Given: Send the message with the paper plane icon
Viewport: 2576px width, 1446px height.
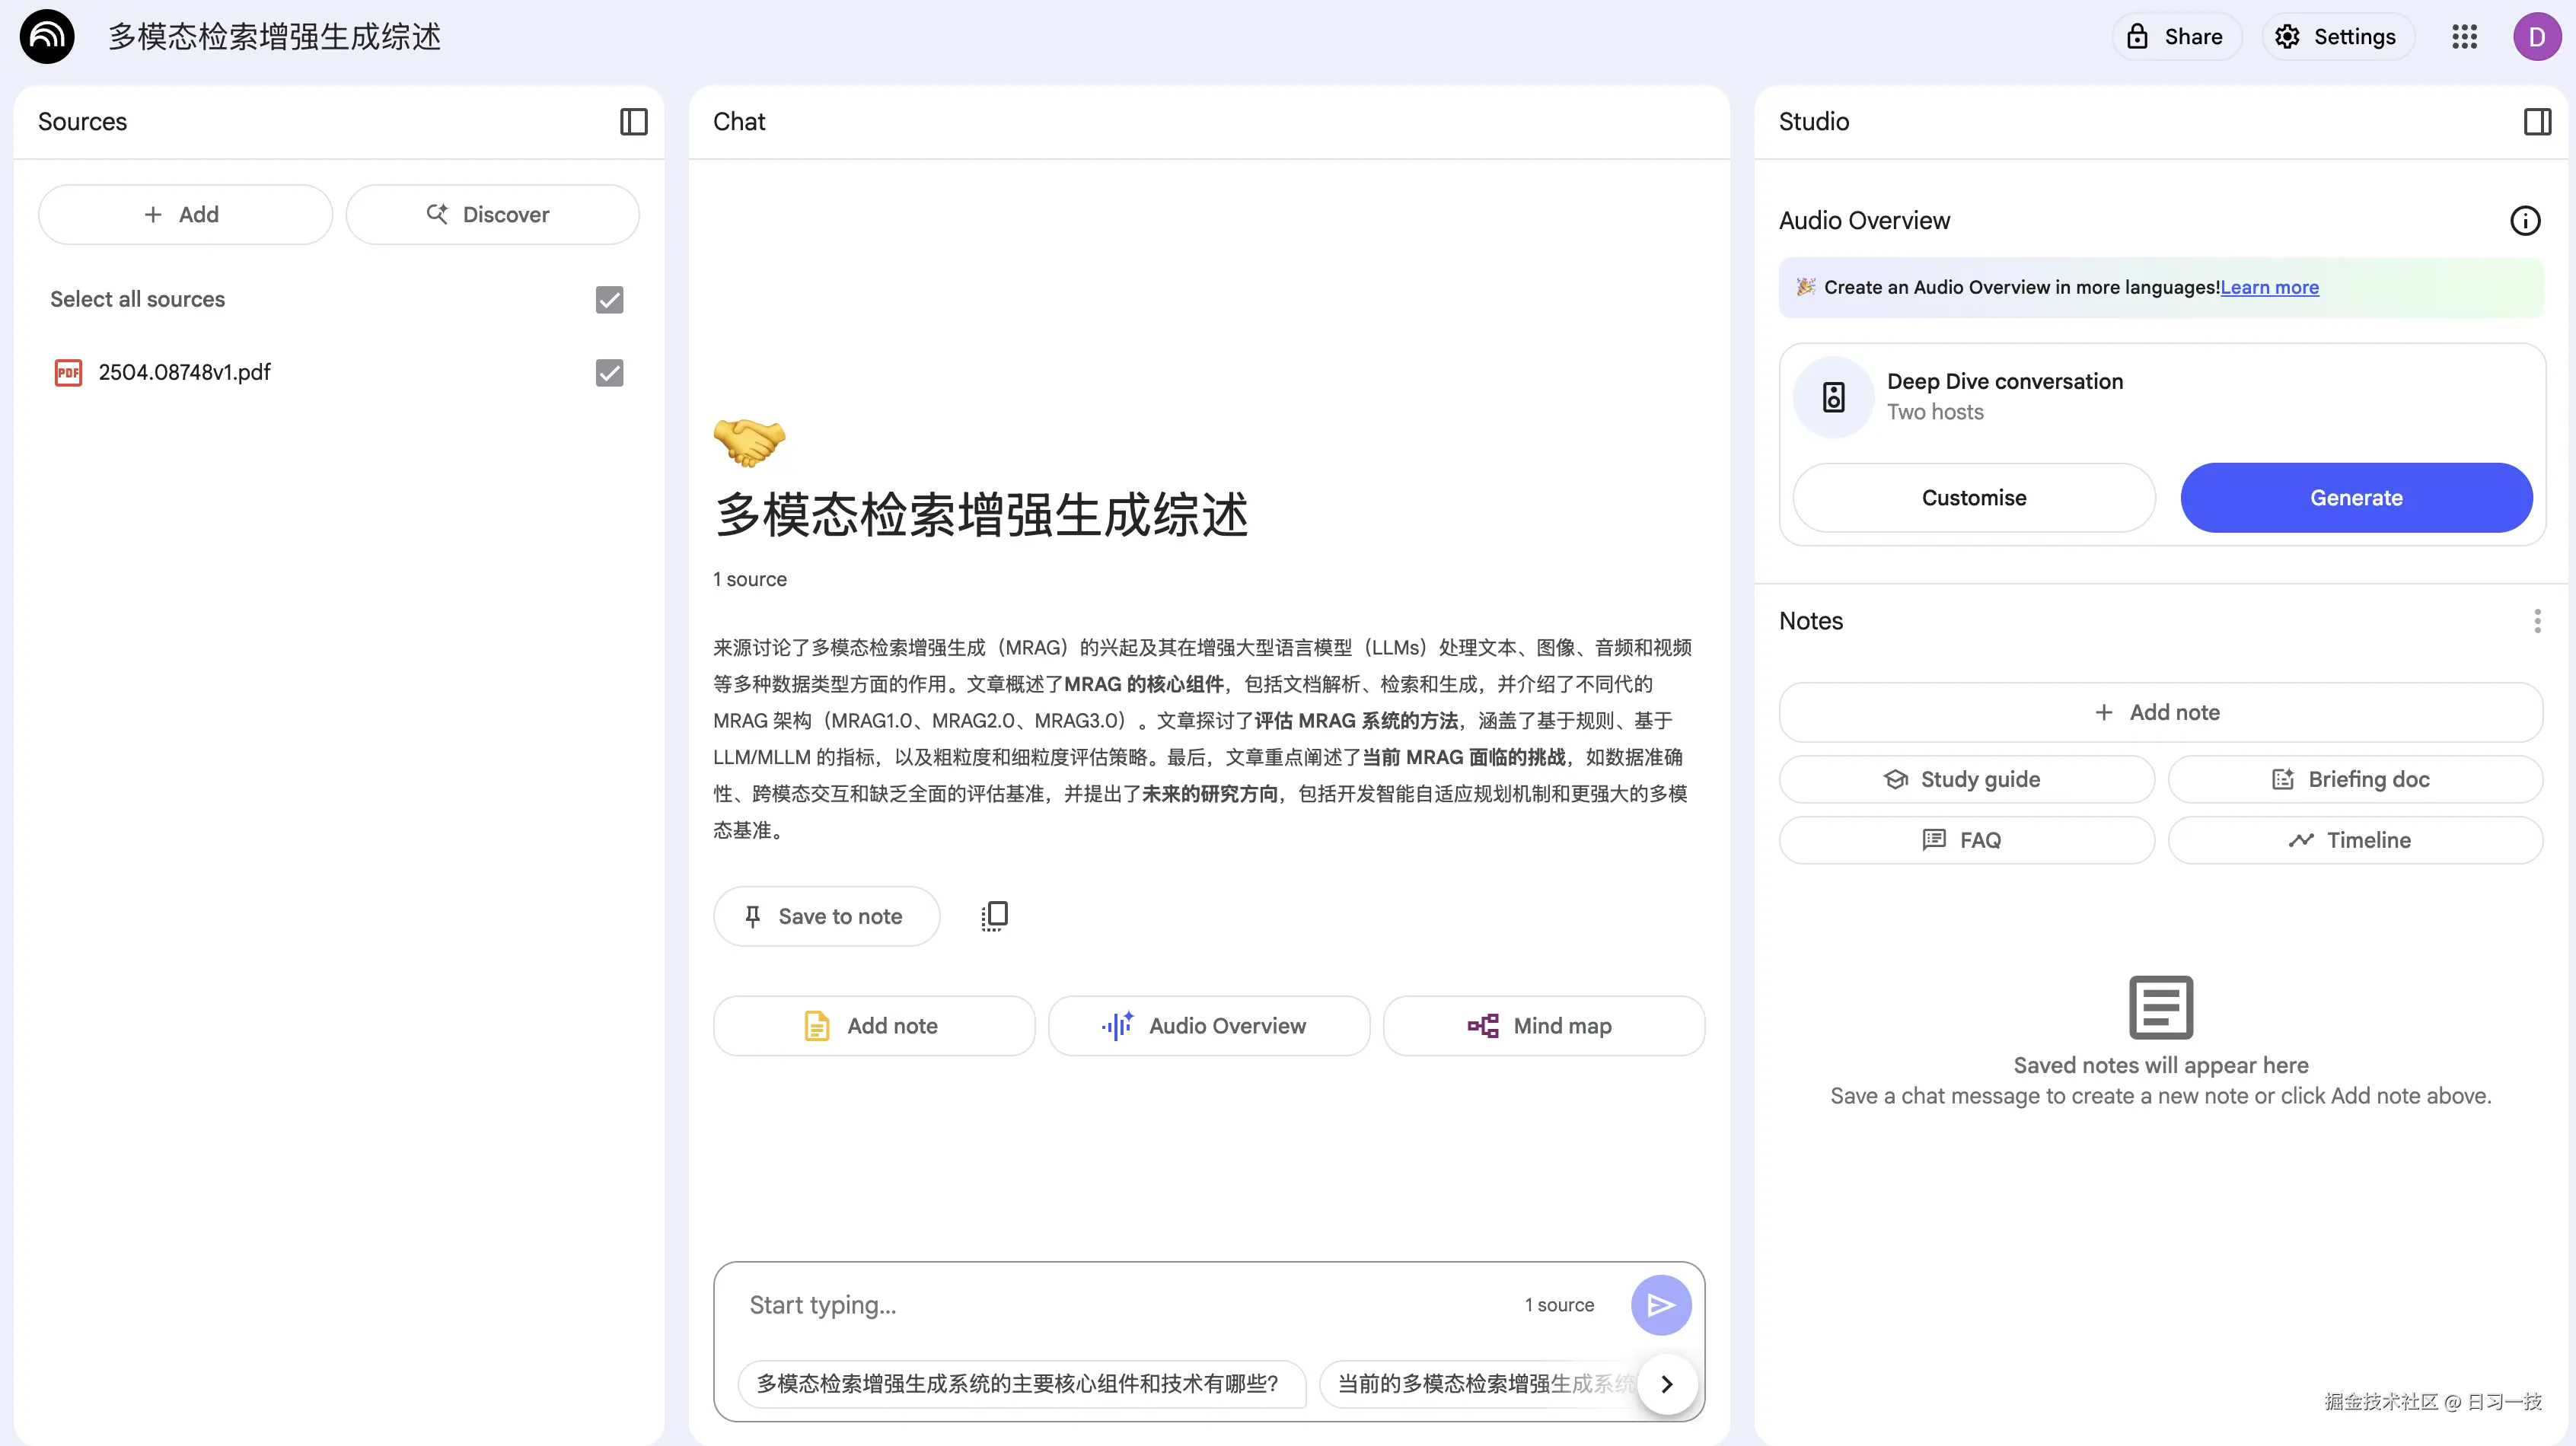Looking at the screenshot, I should tap(1660, 1304).
